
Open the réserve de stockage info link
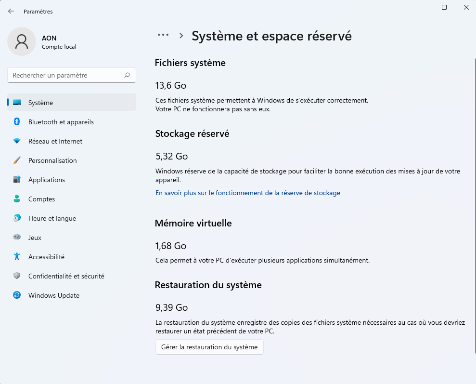[247, 193]
